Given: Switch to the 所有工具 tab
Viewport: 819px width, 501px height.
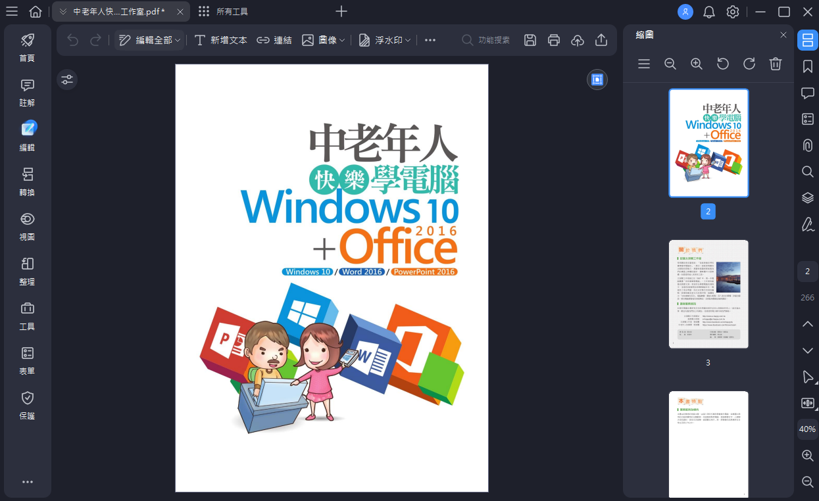Looking at the screenshot, I should tap(224, 12).
